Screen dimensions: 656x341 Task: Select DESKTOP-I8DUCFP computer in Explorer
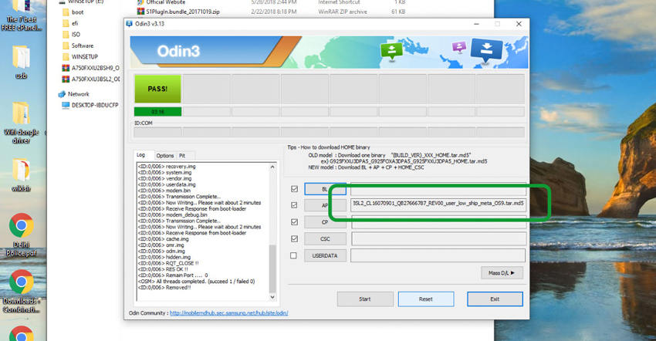pyautogui.click(x=90, y=105)
